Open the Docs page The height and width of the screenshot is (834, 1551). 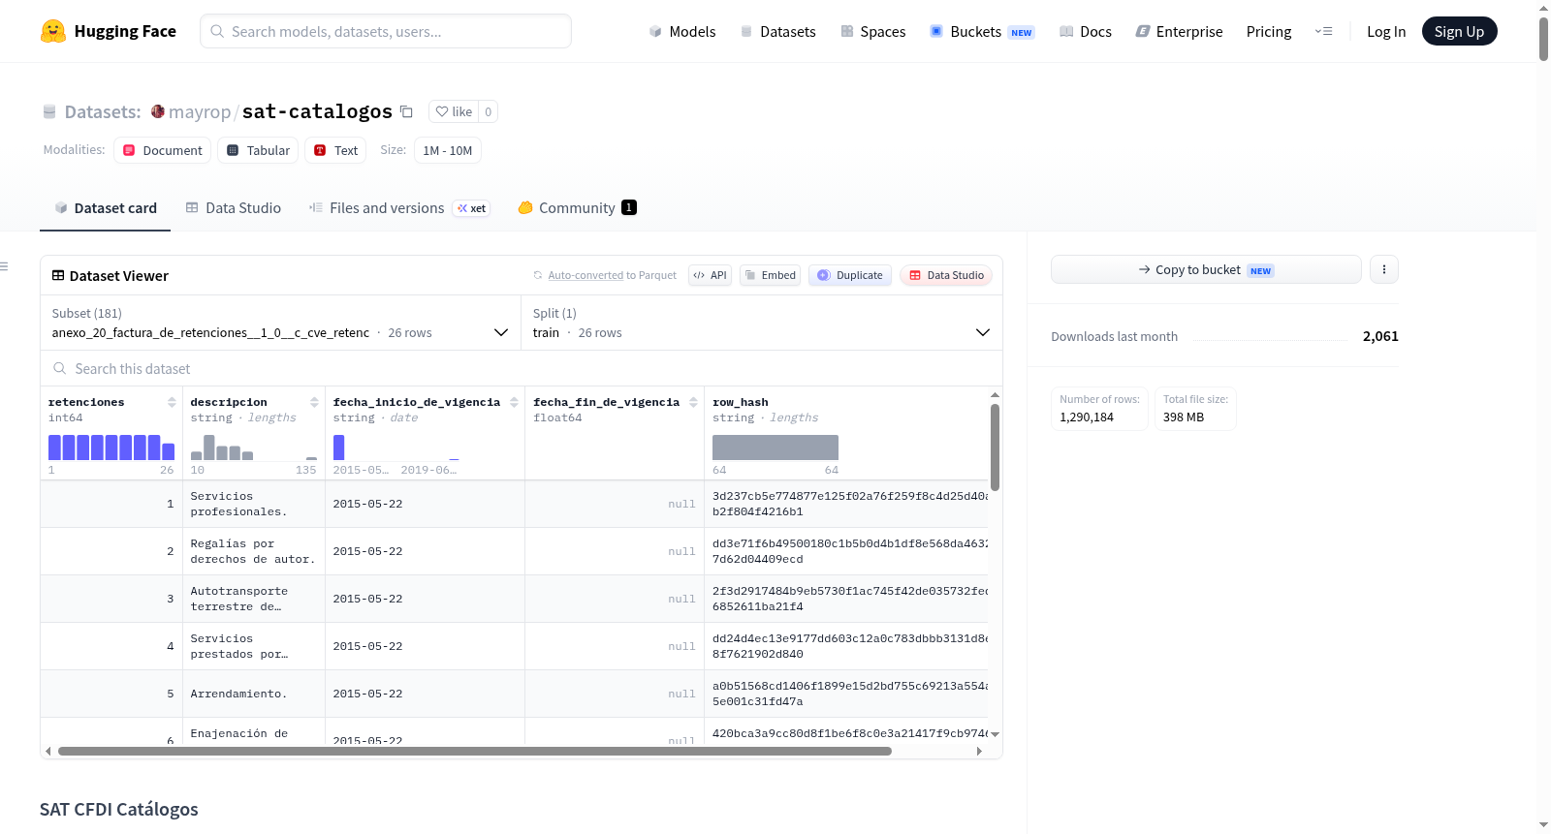click(1085, 31)
